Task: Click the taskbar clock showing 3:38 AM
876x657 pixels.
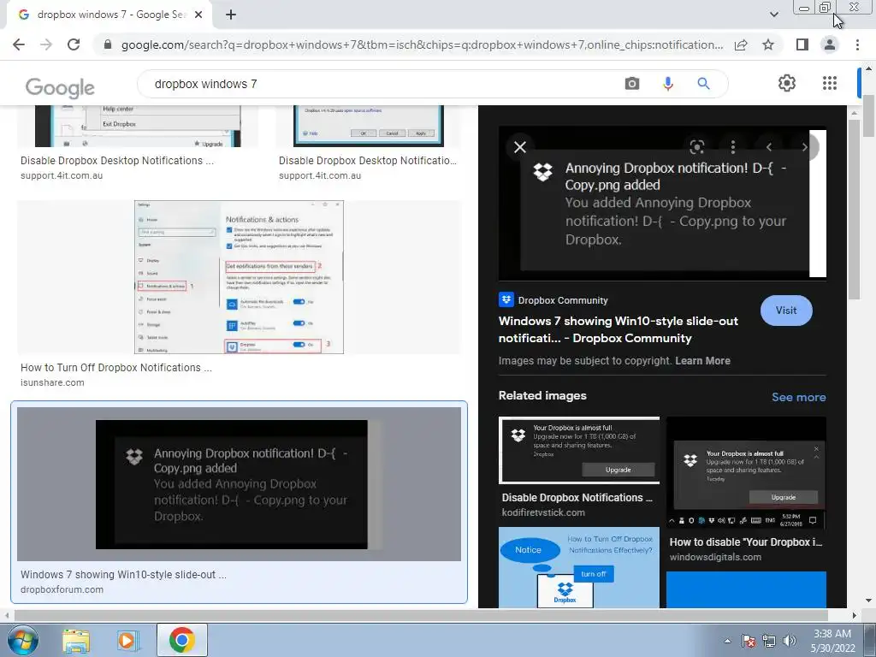Action: coord(832,641)
